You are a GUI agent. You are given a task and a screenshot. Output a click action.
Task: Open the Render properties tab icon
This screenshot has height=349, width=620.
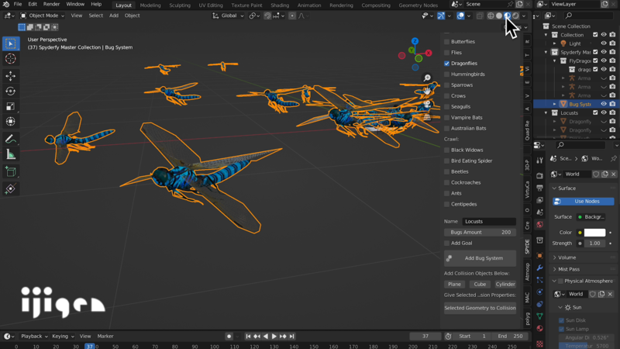pyautogui.click(x=539, y=175)
